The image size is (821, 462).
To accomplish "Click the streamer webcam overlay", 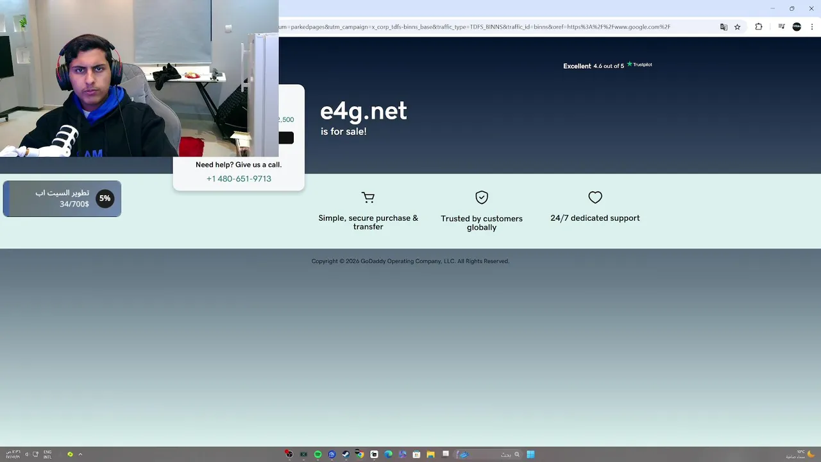I will coord(139,78).
